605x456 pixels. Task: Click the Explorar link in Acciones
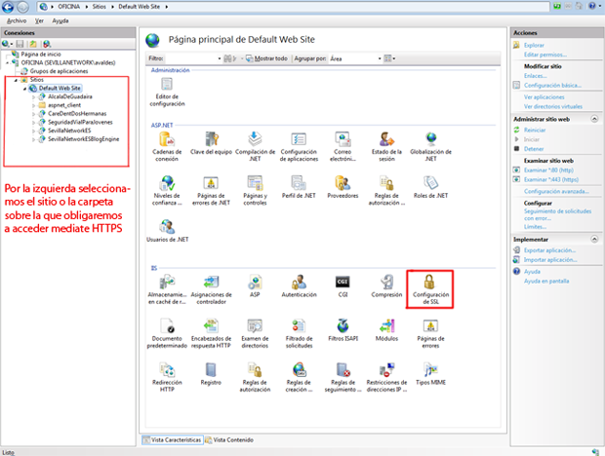pyautogui.click(x=534, y=45)
